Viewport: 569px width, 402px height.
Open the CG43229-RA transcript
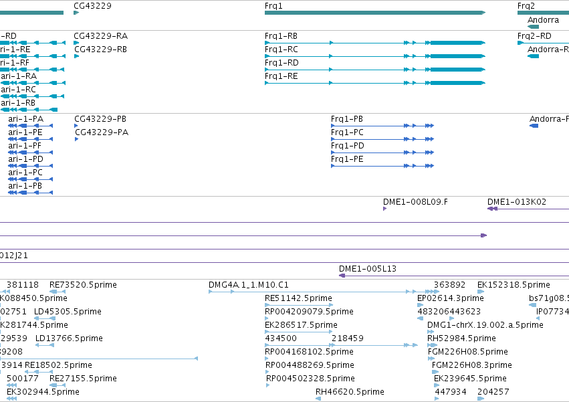pos(100,36)
